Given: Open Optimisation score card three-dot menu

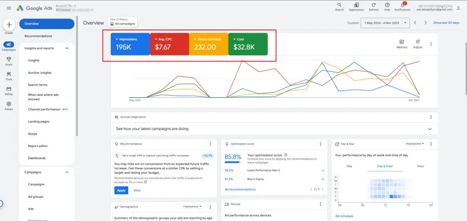Looking at the screenshot, I should (321, 144).
